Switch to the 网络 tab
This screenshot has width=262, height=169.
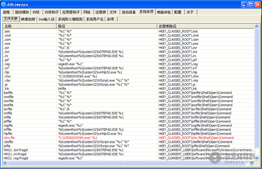(x=87, y=12)
